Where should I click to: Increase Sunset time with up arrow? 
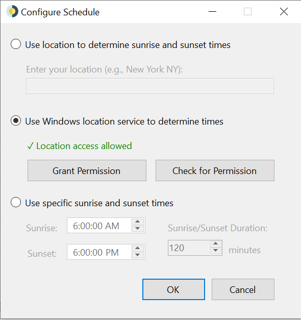click(x=138, y=248)
